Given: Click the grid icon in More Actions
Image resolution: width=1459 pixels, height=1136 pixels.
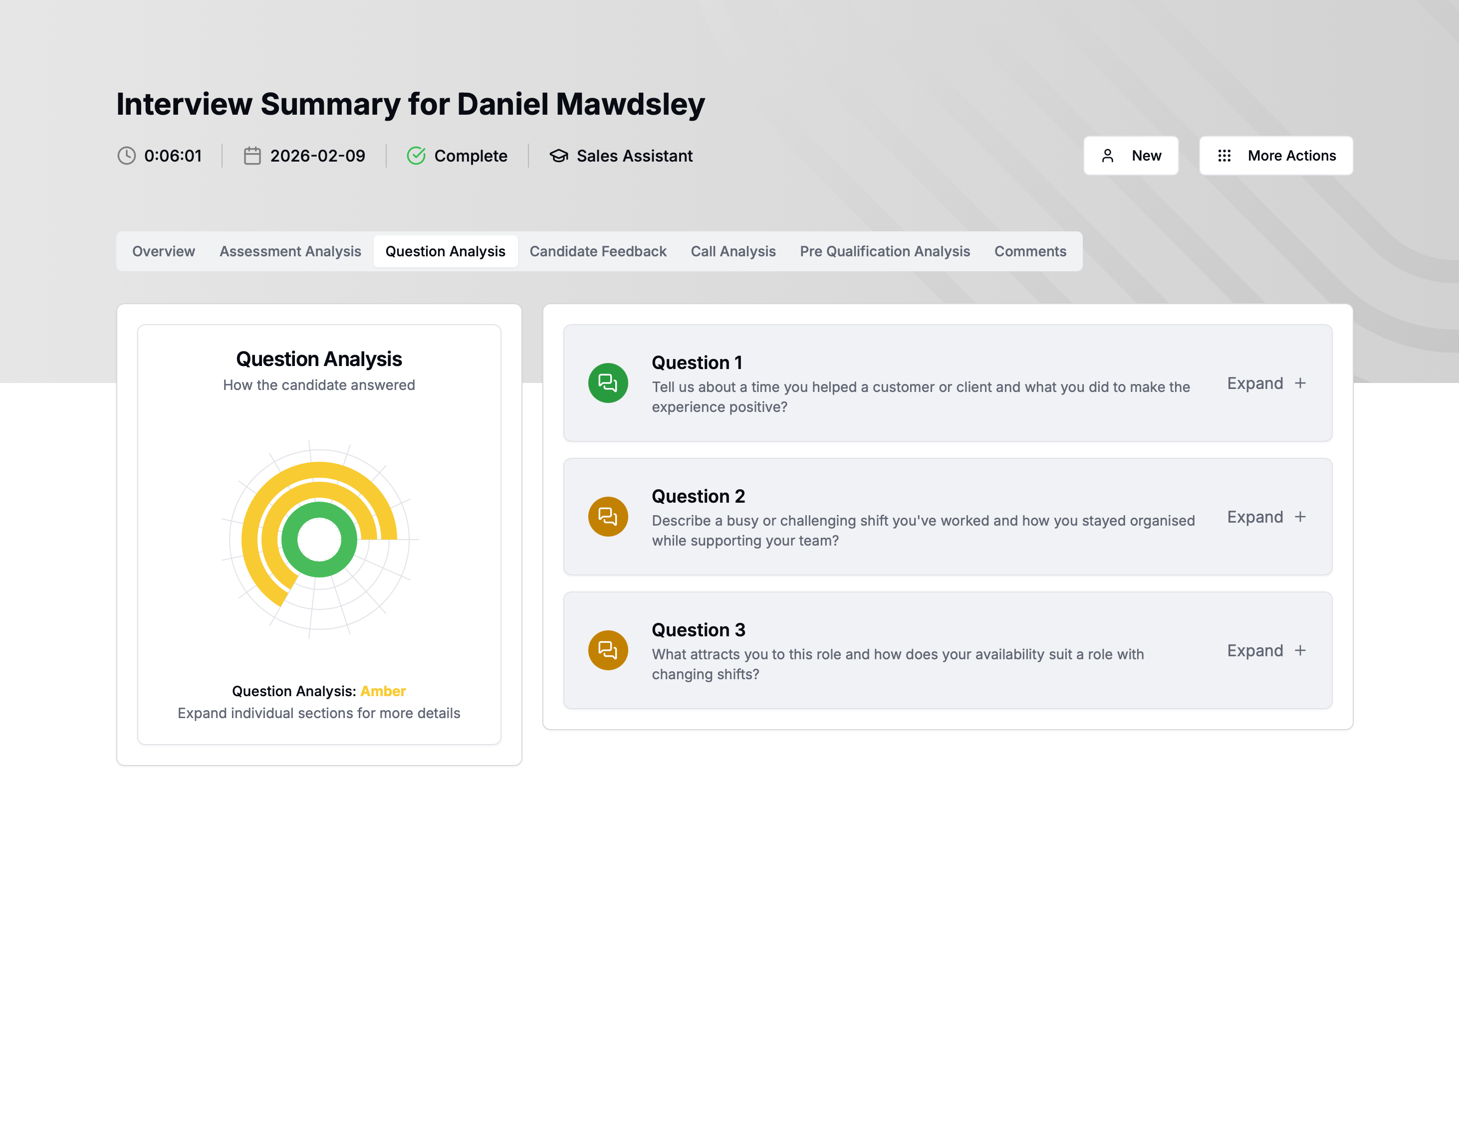Looking at the screenshot, I should click(1224, 156).
